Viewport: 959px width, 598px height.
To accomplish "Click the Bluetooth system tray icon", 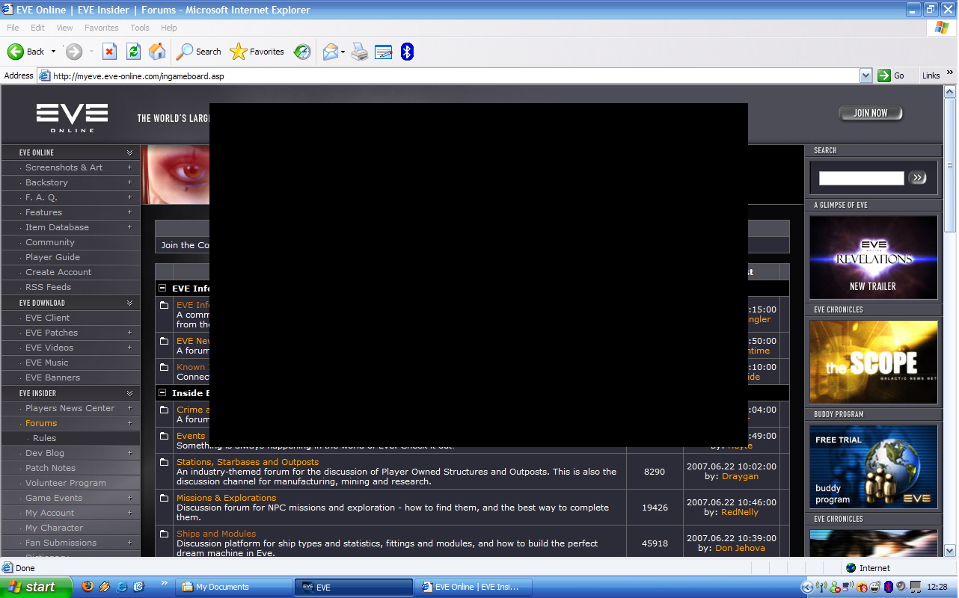I will [888, 587].
